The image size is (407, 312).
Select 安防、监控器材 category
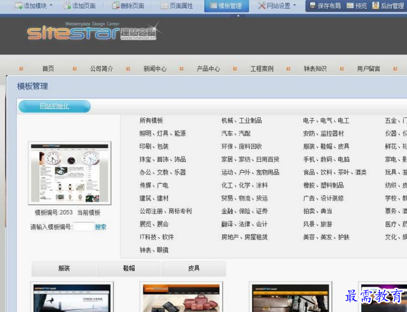323,133
